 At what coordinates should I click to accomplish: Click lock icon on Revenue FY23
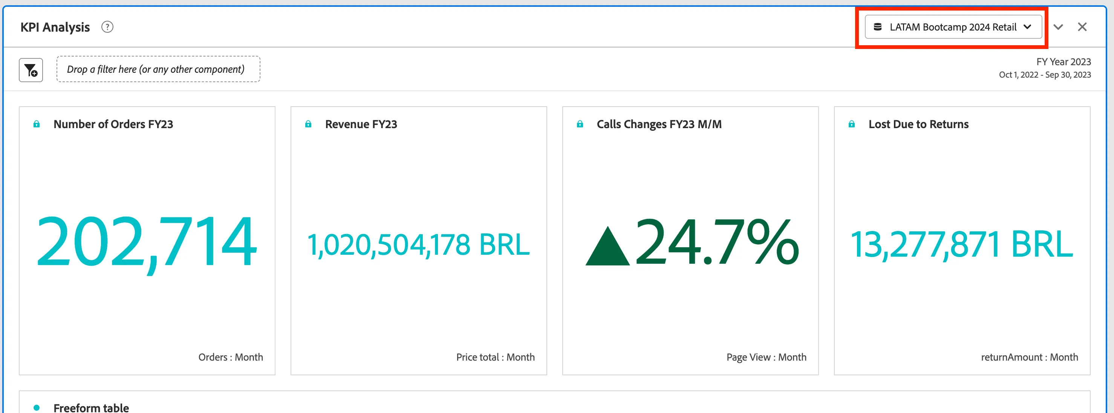coord(308,125)
